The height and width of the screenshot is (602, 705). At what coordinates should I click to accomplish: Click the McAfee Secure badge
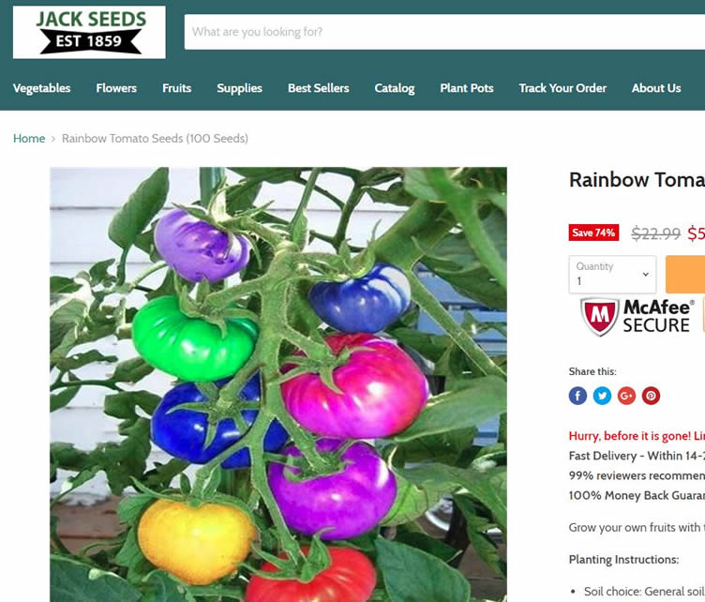[x=637, y=317]
